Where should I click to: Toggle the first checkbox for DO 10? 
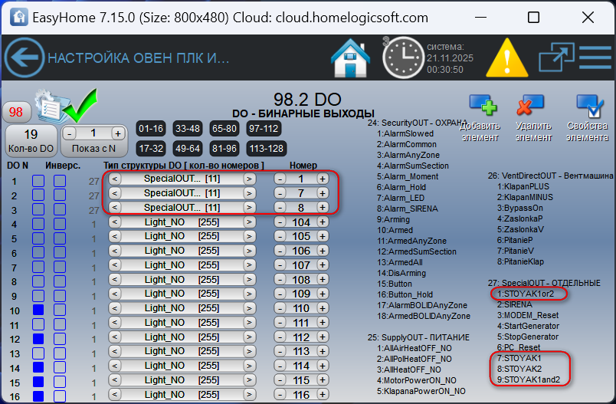pos(38,310)
